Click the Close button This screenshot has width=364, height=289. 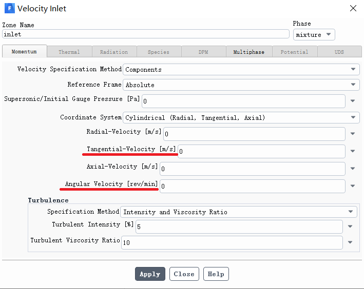coord(184,274)
